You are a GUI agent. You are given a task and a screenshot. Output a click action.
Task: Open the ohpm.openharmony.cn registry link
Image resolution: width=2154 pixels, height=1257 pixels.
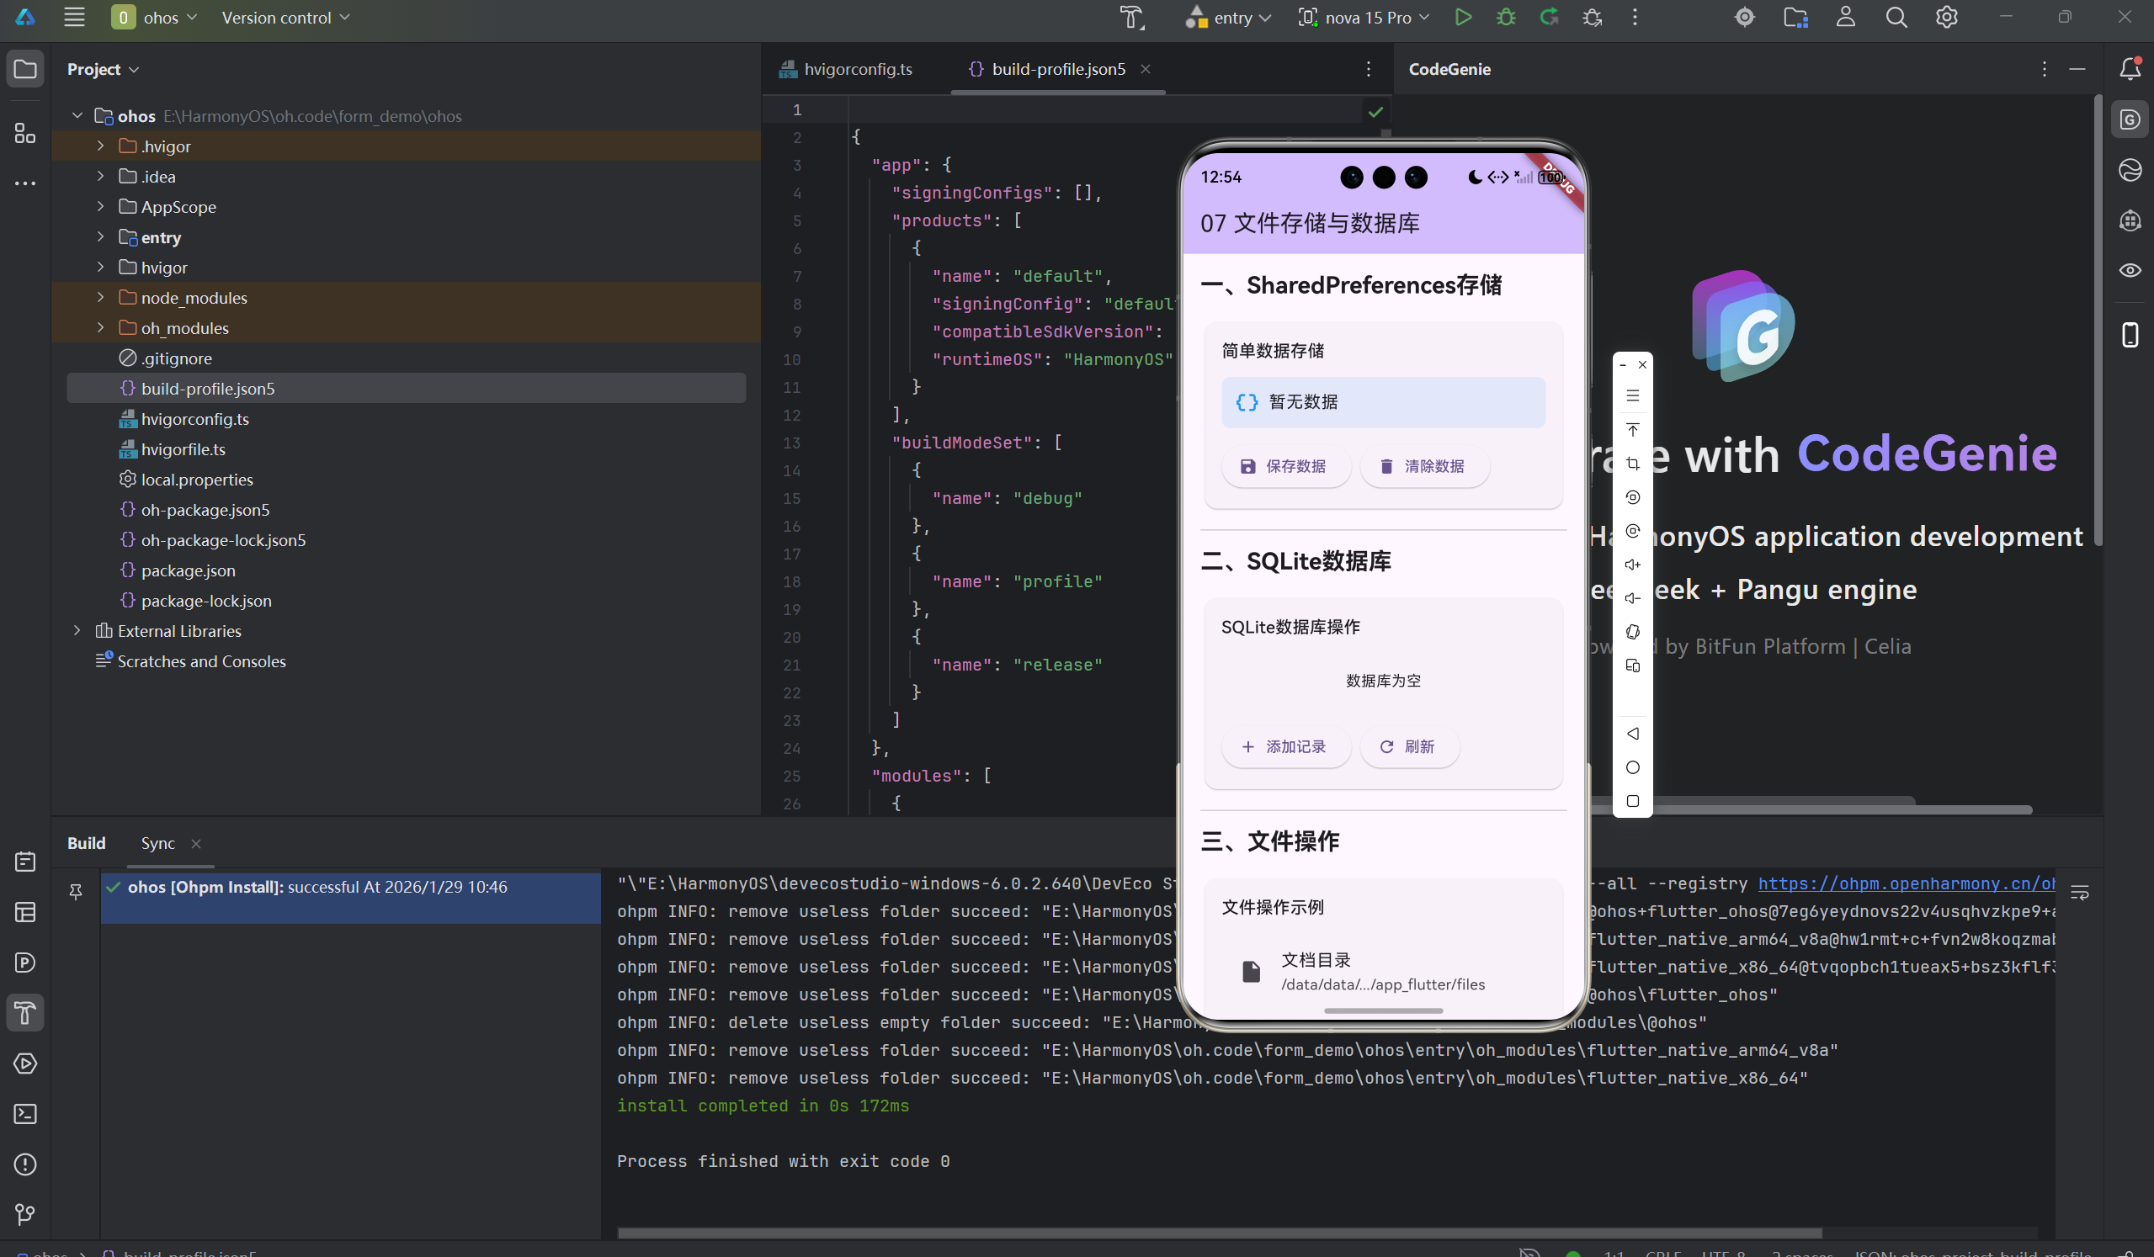(1907, 883)
